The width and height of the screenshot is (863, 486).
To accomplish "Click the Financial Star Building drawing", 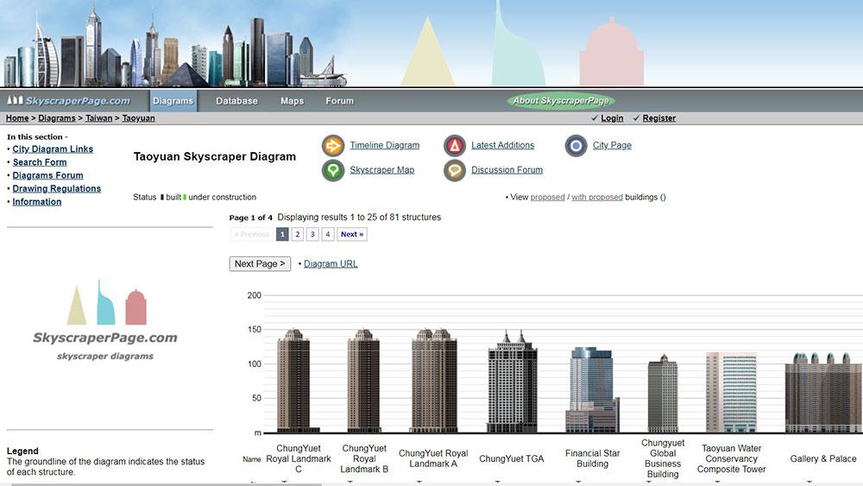I will point(592,389).
